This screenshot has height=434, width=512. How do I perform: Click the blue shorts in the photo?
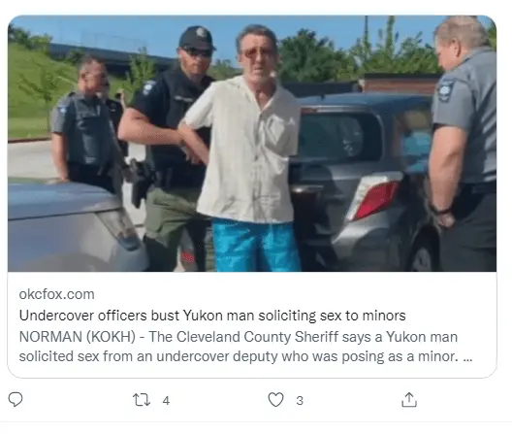[x=256, y=246]
